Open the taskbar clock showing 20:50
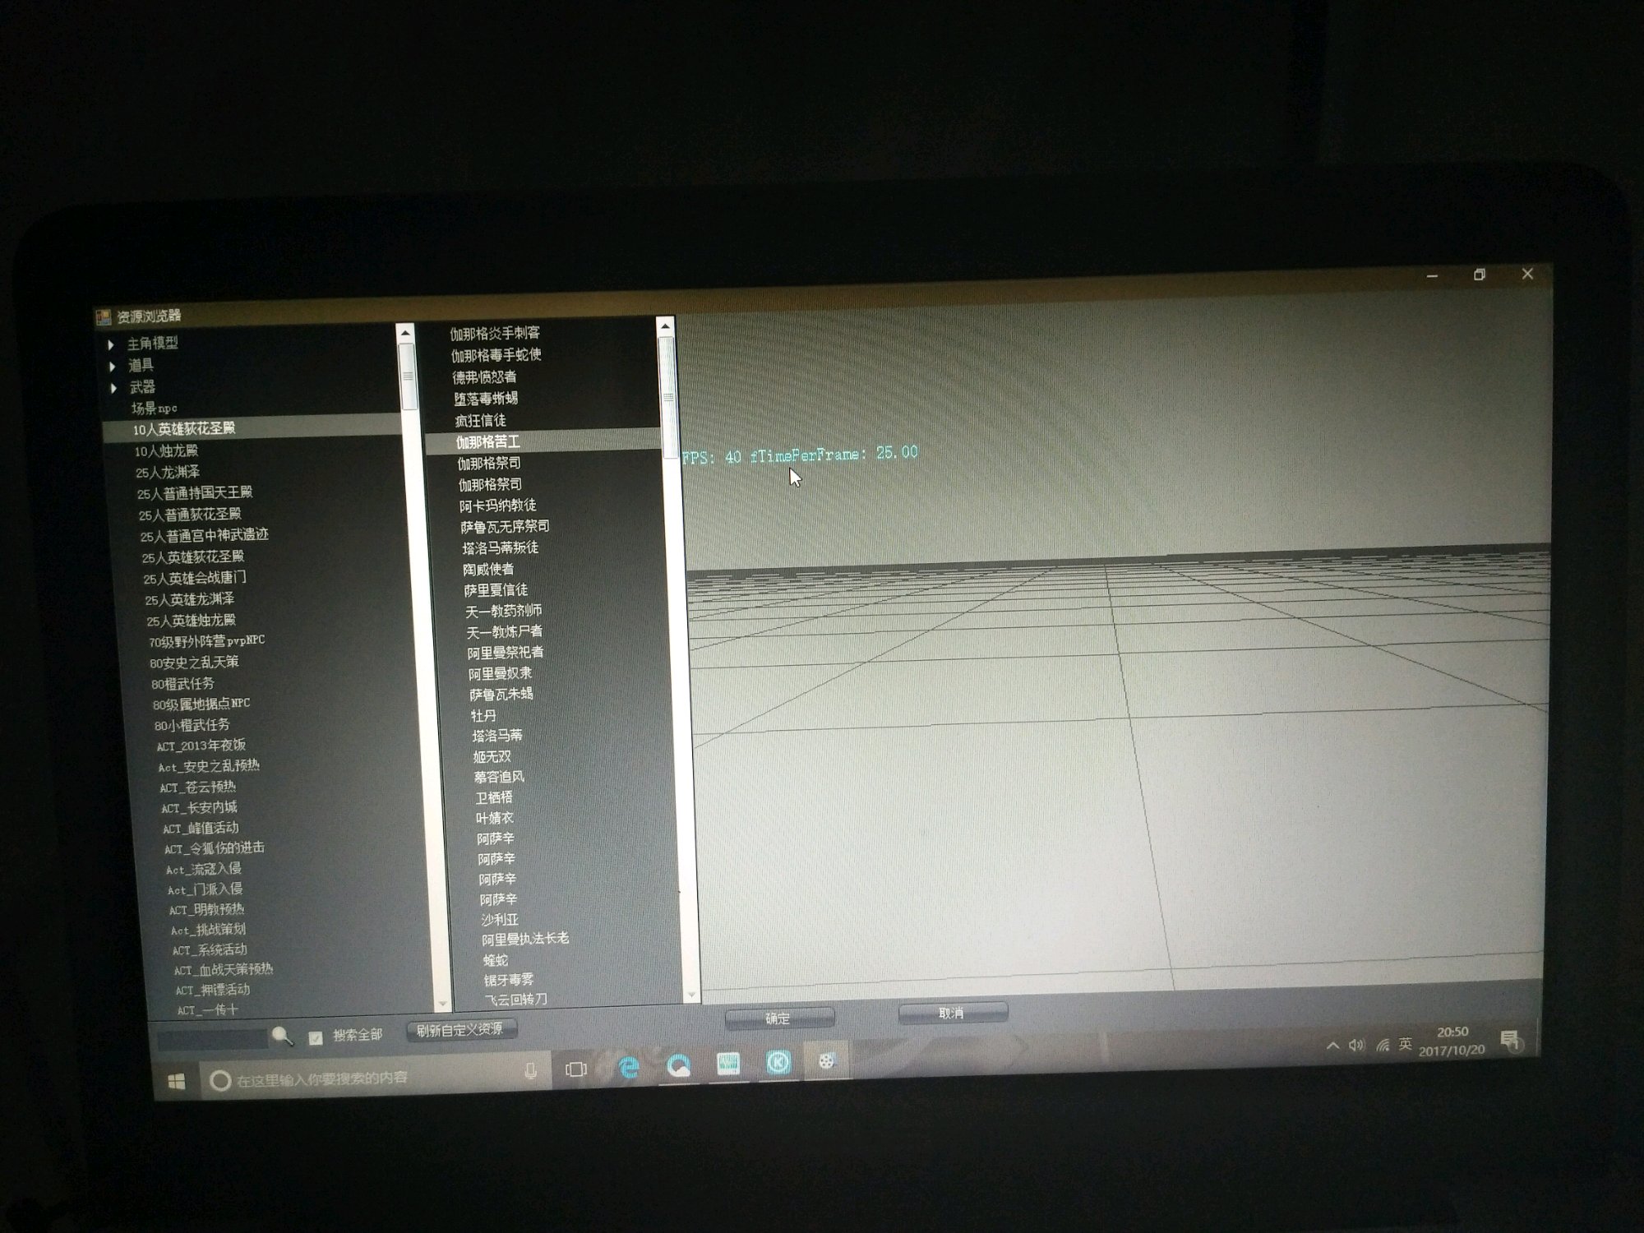Screen dimensions: 1644x1233 click(x=1452, y=1041)
